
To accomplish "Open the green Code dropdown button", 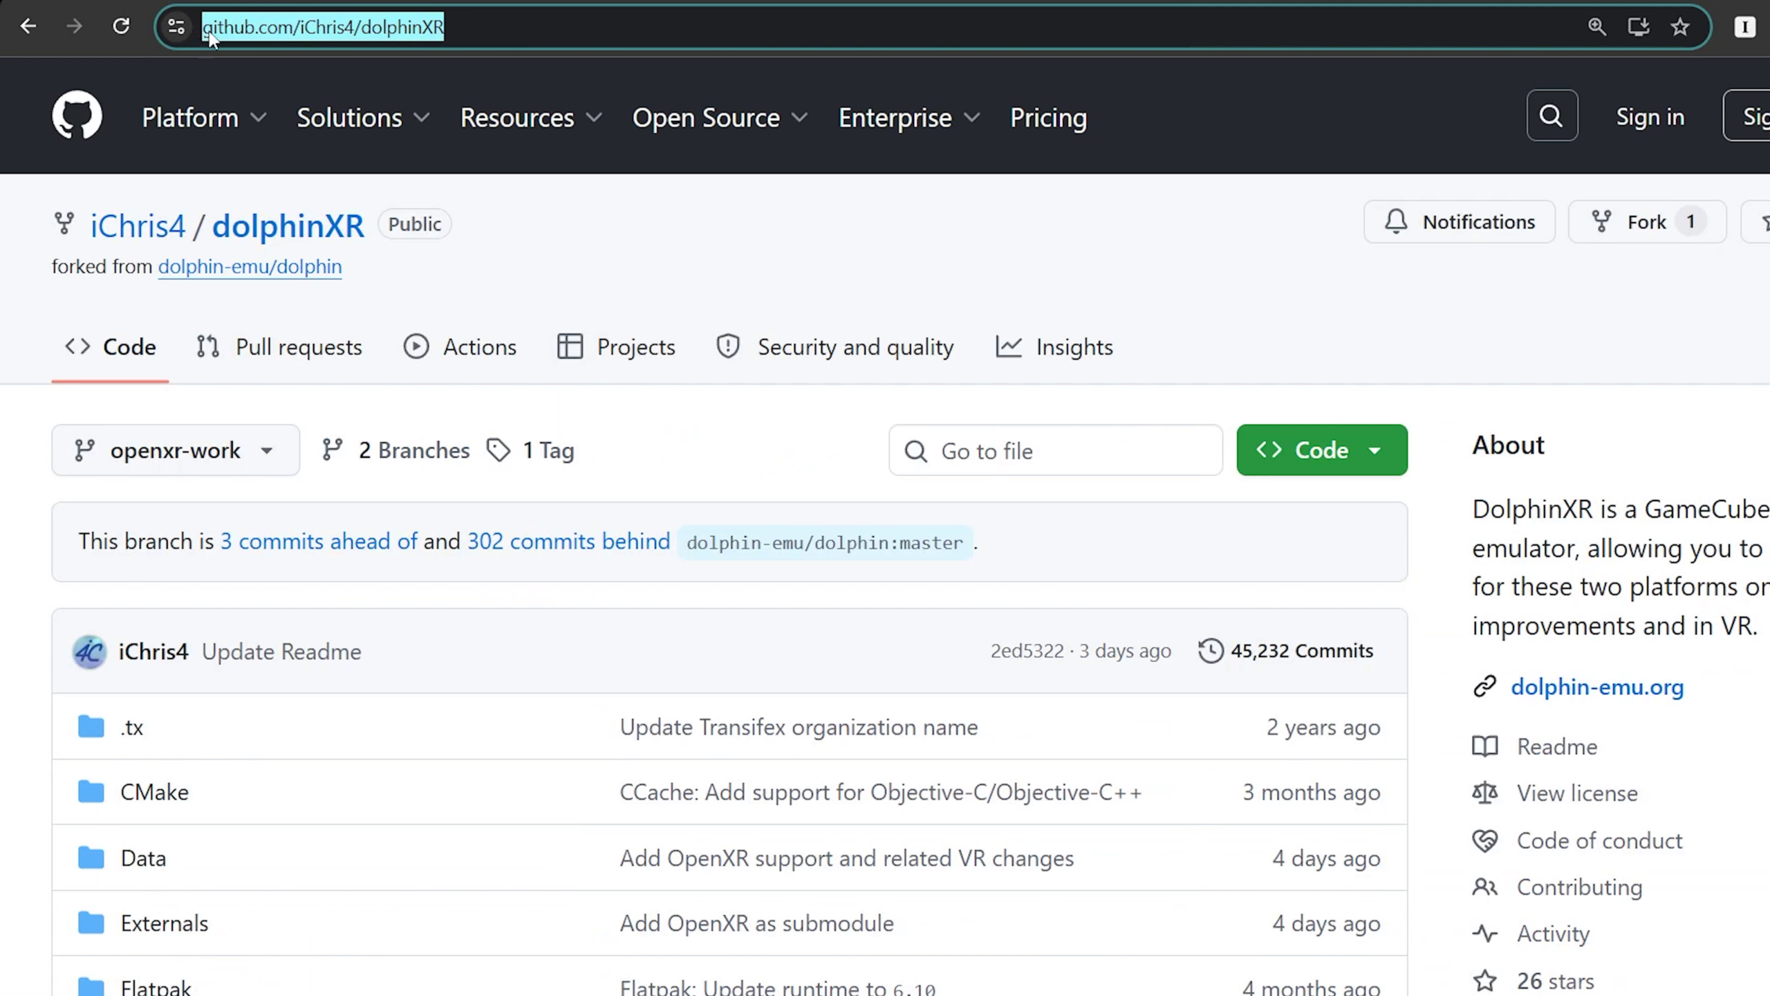I will pyautogui.click(x=1321, y=450).
